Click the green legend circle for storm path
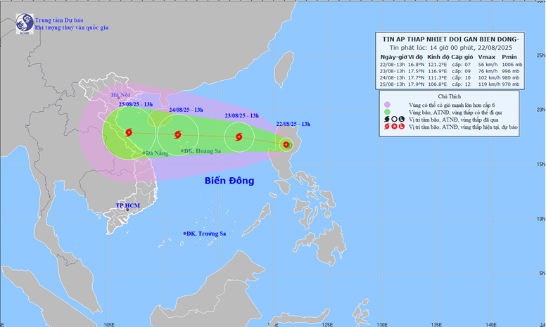The image size is (546, 327). point(386,111)
